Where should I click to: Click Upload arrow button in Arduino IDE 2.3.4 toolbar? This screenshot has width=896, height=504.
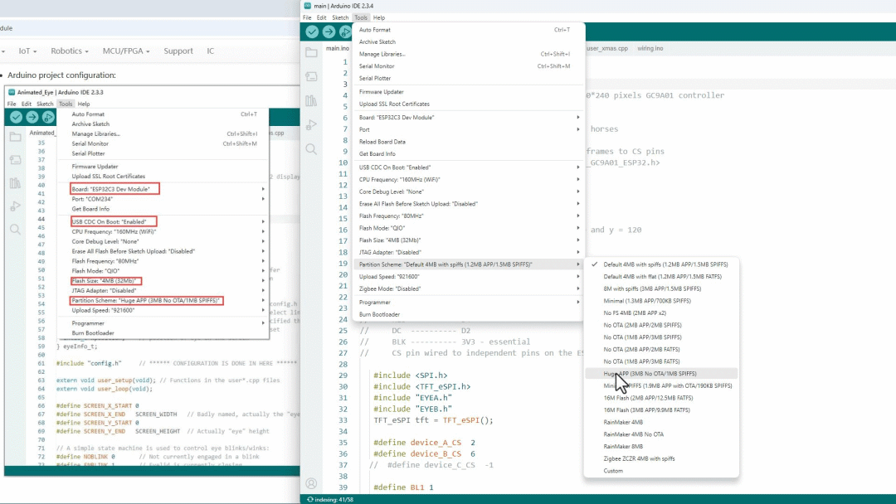[329, 32]
